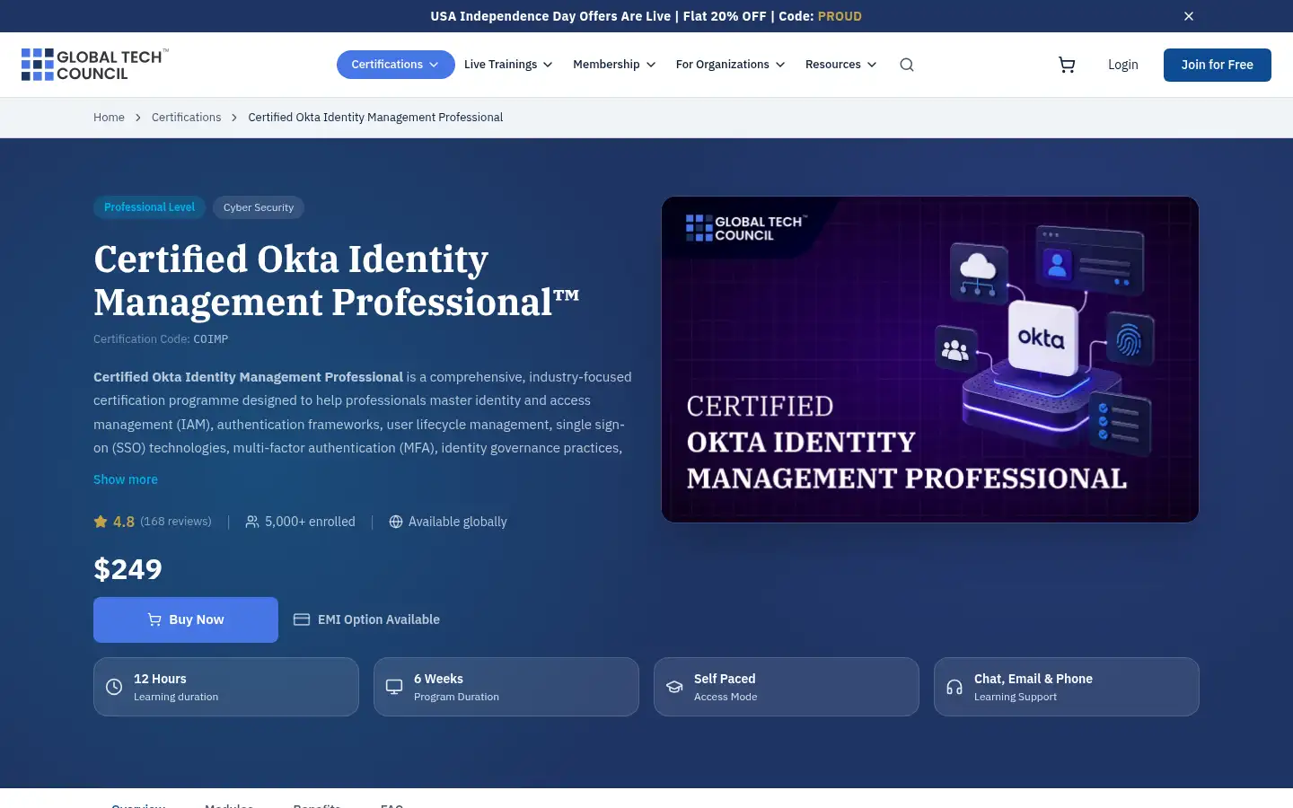Click the okta logo tile in course image
The image size is (1293, 808).
point(1042,338)
